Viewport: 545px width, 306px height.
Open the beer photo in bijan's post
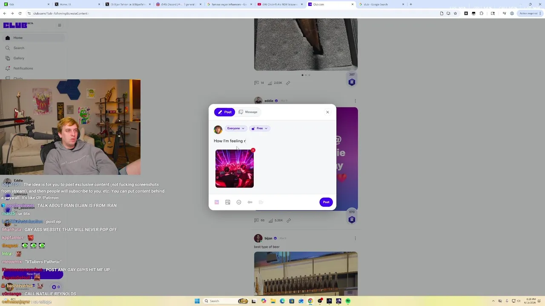[306, 274]
